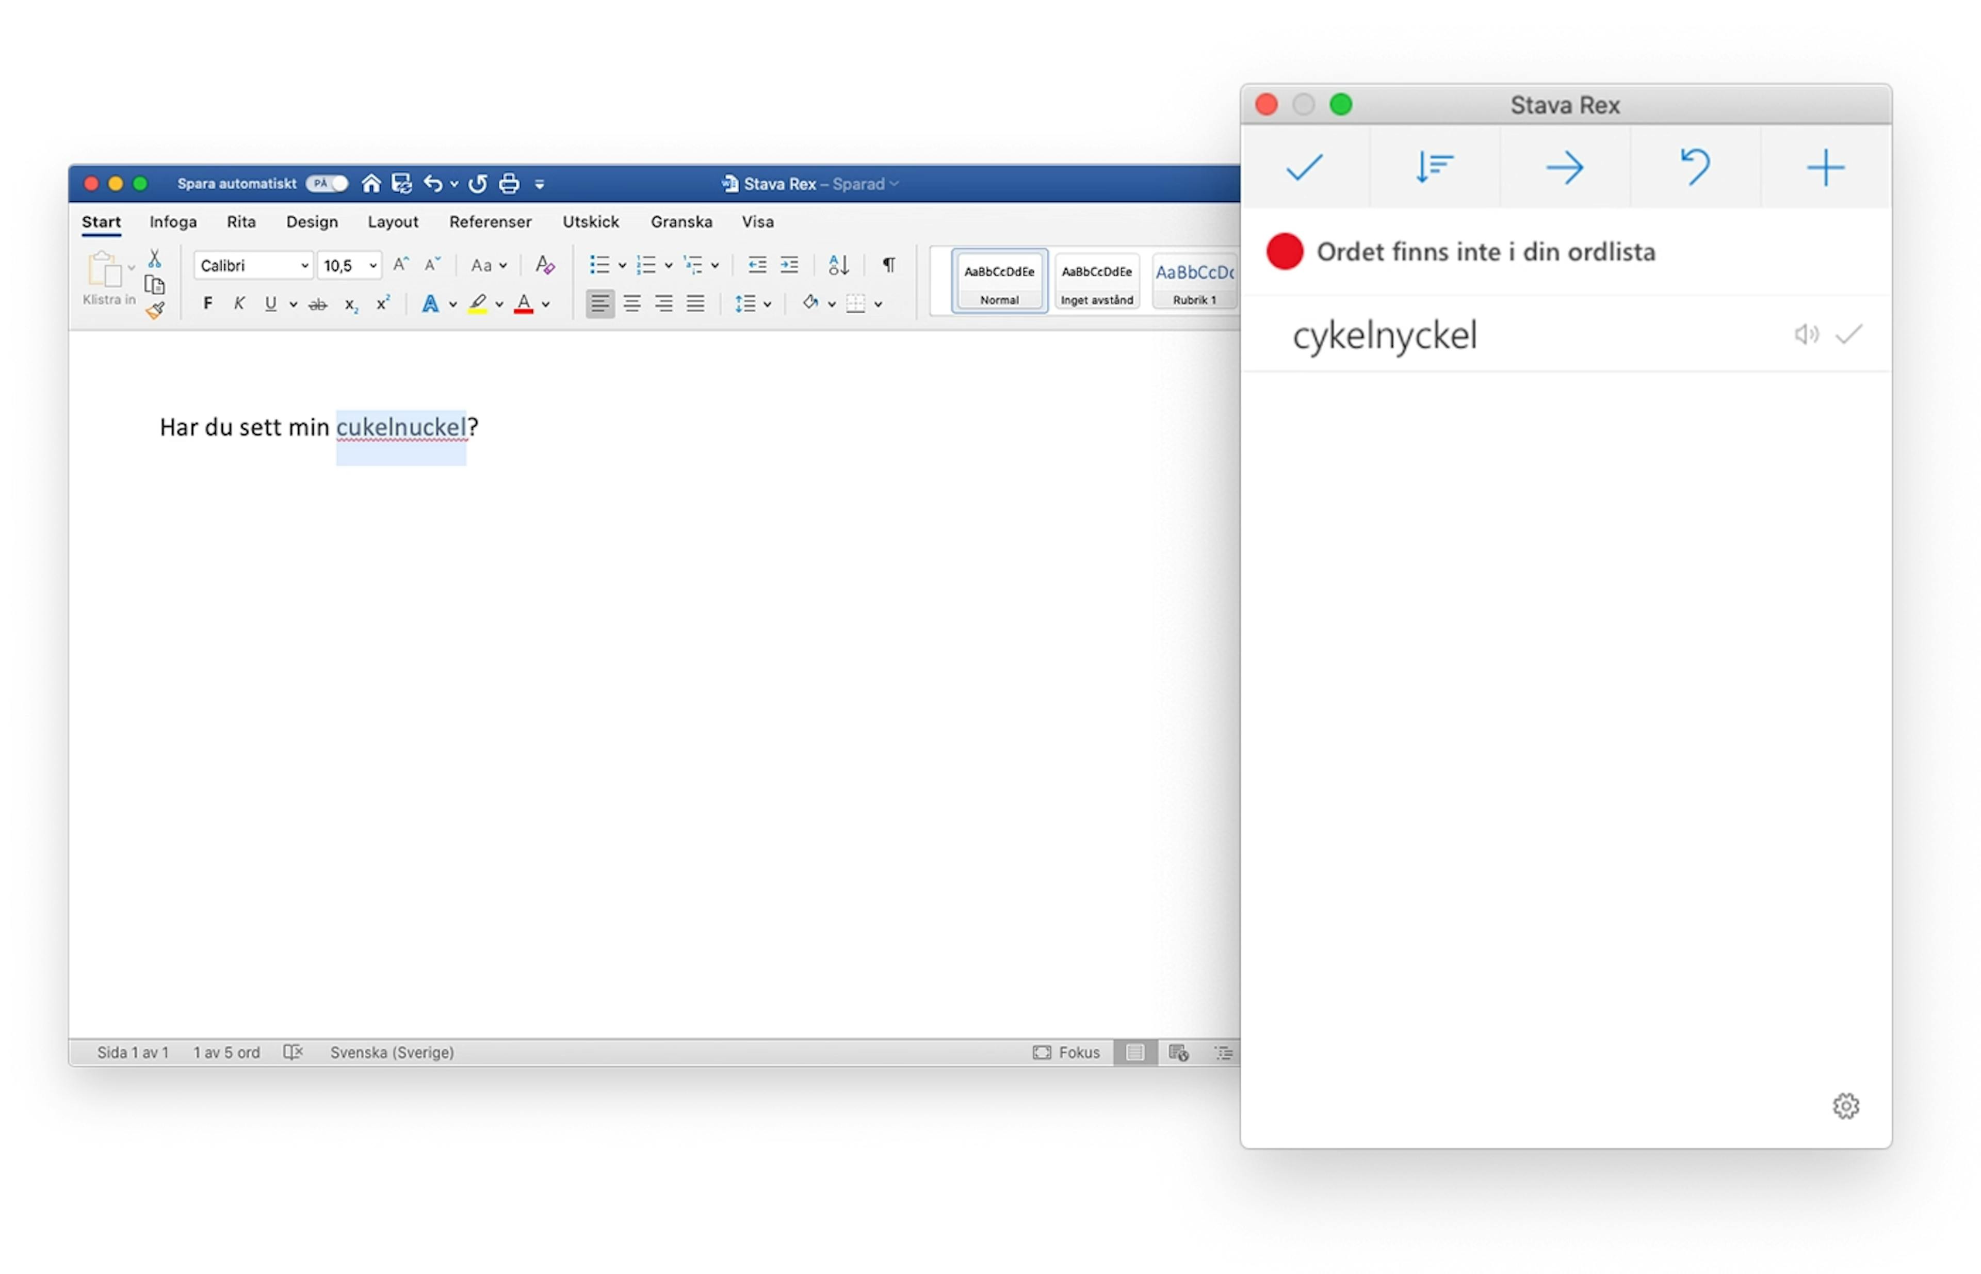
Task: Open the customize quick access toolbar dropdown
Action: point(539,185)
